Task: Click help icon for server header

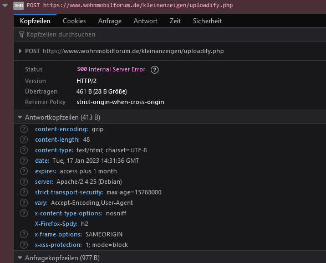Action: pyautogui.click(x=24, y=182)
